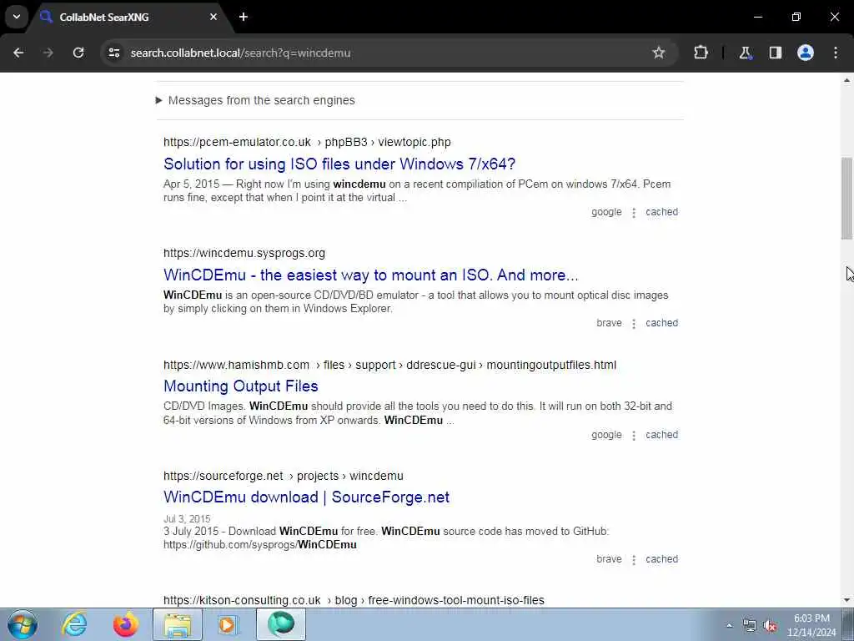Click brave engine label on sysprogs result
Screen dimensions: 854x641
(609, 323)
